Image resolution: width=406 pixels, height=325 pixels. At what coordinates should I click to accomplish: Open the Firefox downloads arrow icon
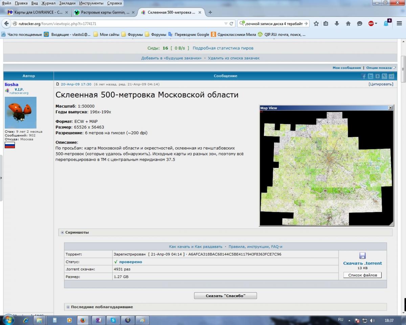pos(337,24)
